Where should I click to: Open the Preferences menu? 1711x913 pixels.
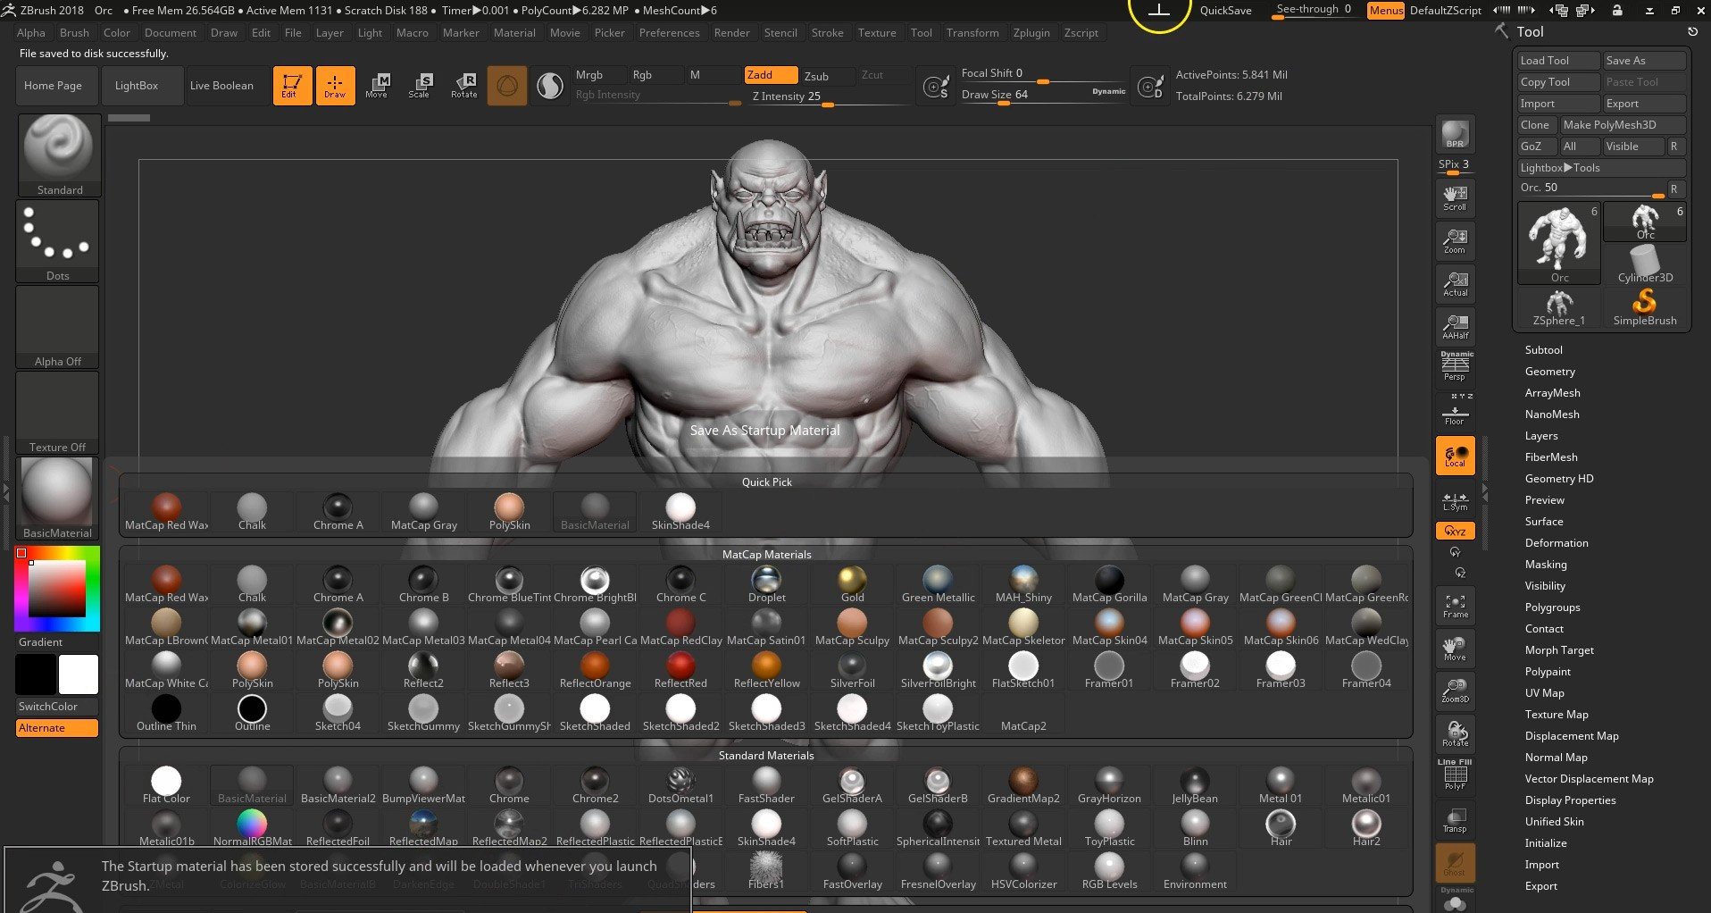tap(669, 33)
